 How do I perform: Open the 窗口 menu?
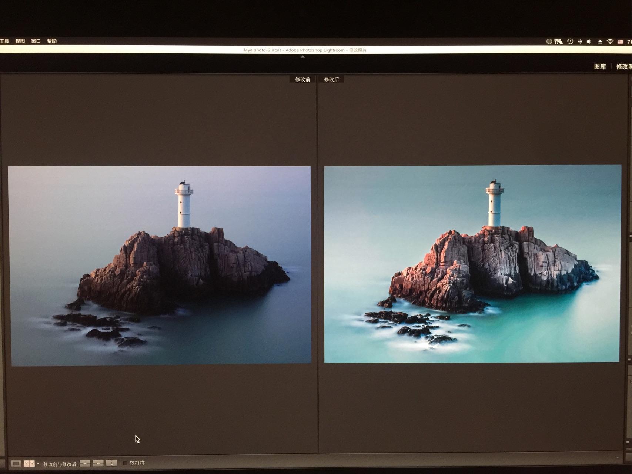(36, 41)
